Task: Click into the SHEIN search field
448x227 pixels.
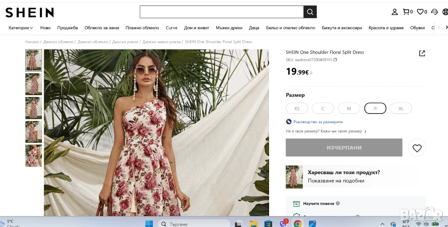Action: pos(222,12)
